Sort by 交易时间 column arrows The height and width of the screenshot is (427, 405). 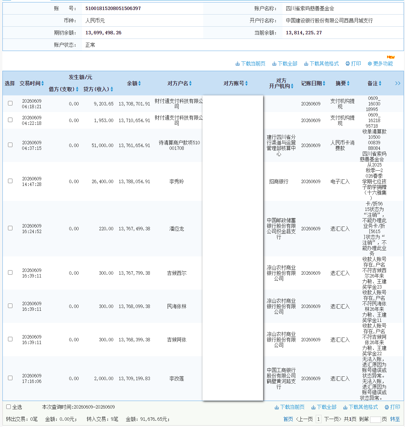coord(43,83)
